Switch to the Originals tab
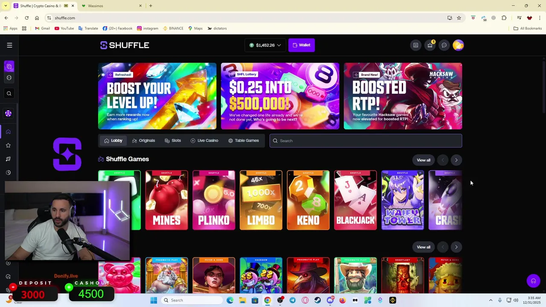 tap(143, 141)
